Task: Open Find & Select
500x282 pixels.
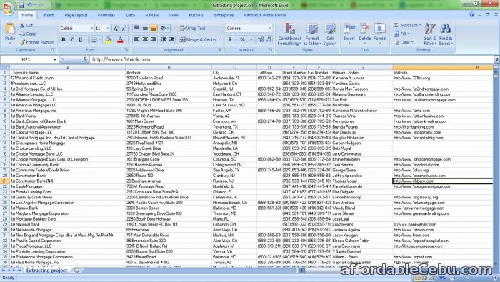Action: tap(446, 34)
